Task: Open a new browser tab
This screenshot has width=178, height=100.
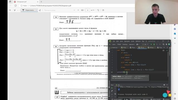Action: pyautogui.click(x=41, y=2)
